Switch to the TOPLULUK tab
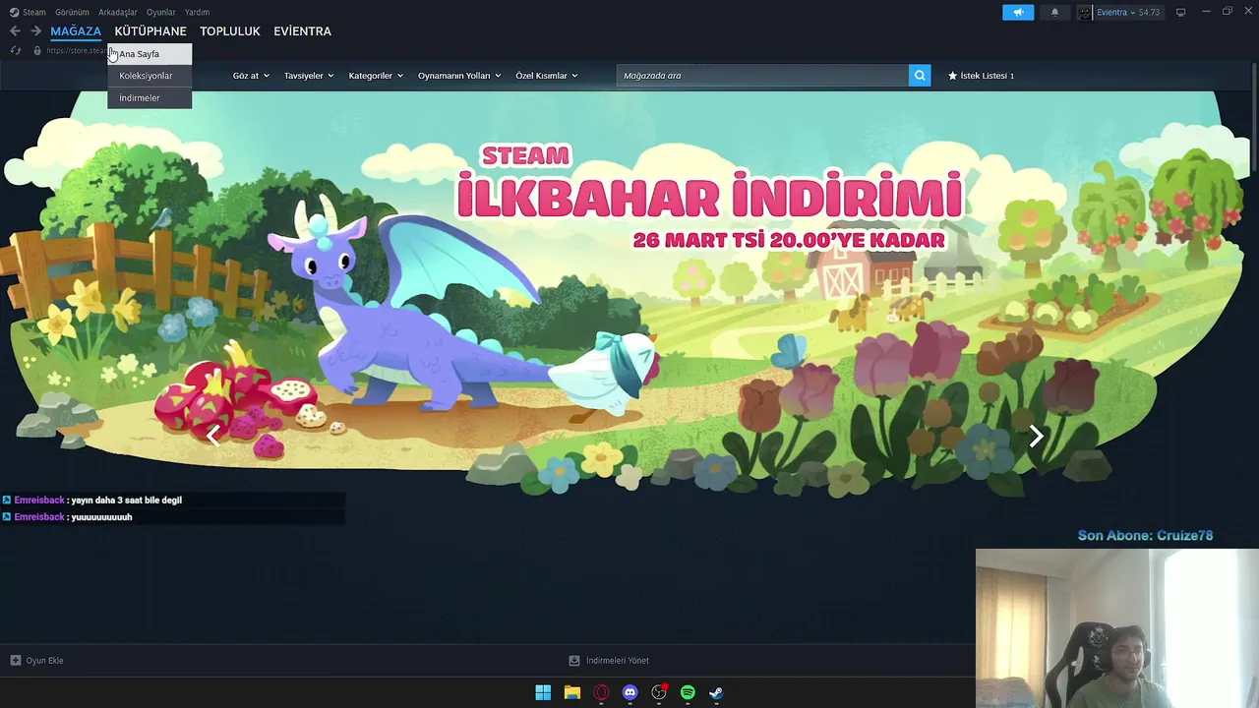This screenshot has width=1259, height=708. (x=230, y=31)
